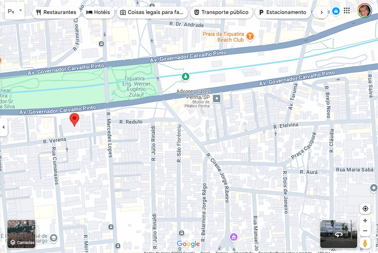Click the R. Etelvina street label

[286, 126]
